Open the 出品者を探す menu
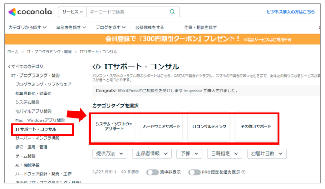 (x=71, y=28)
